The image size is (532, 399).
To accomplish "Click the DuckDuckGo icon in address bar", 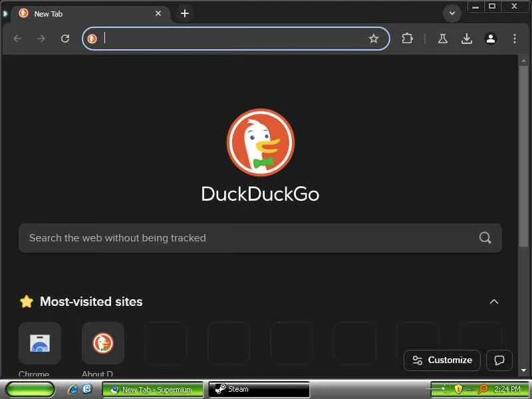I will point(92,39).
